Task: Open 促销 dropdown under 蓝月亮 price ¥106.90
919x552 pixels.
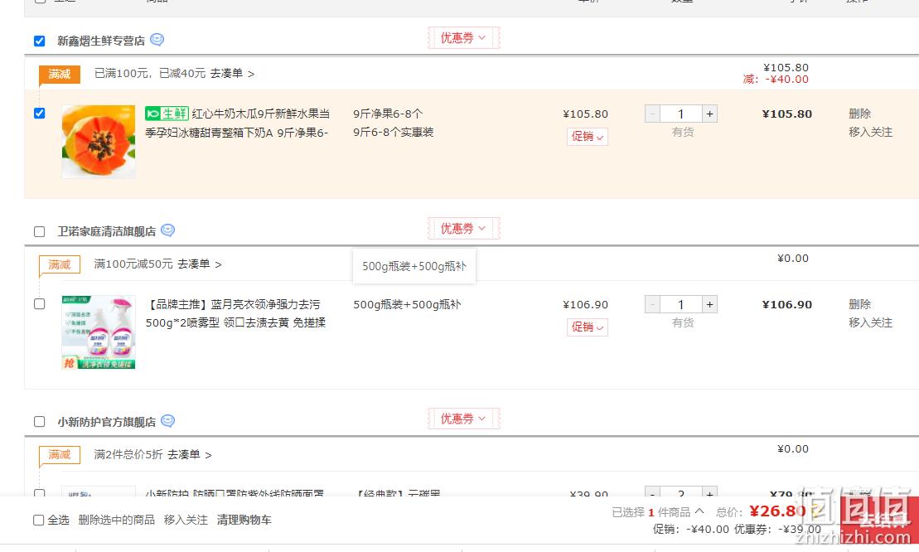Action: (x=588, y=327)
